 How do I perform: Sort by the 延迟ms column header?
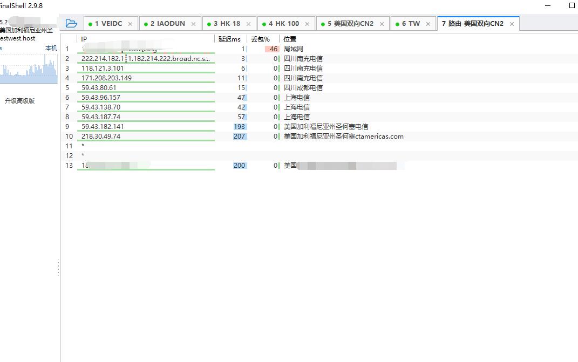[x=229, y=39]
